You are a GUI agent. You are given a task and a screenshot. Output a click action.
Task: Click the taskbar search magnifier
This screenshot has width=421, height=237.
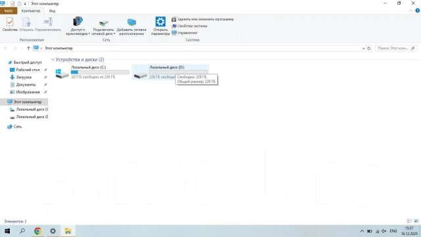click(22, 231)
